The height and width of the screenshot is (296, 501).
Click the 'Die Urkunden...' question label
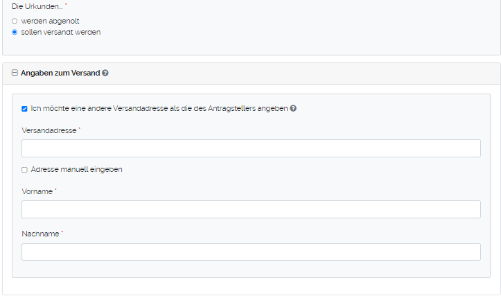[37, 6]
